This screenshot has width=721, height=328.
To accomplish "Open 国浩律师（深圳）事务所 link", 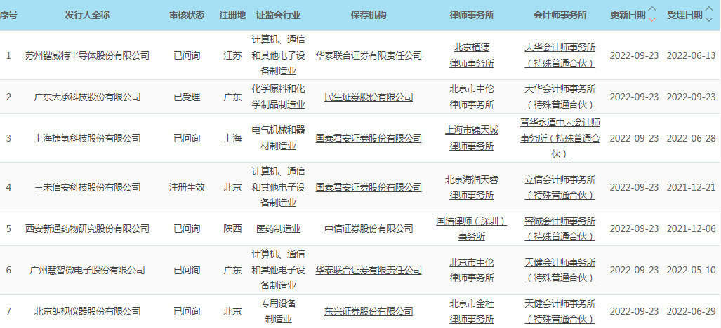I will tap(472, 228).
